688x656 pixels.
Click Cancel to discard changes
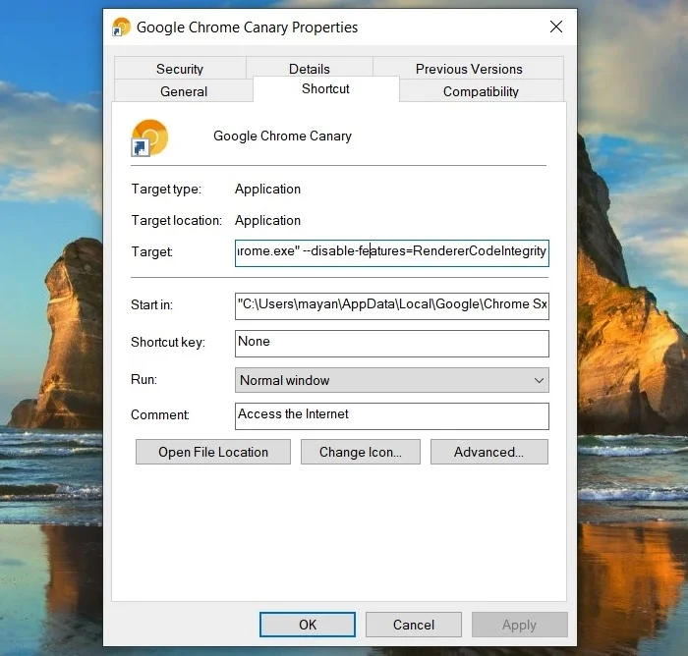(414, 625)
